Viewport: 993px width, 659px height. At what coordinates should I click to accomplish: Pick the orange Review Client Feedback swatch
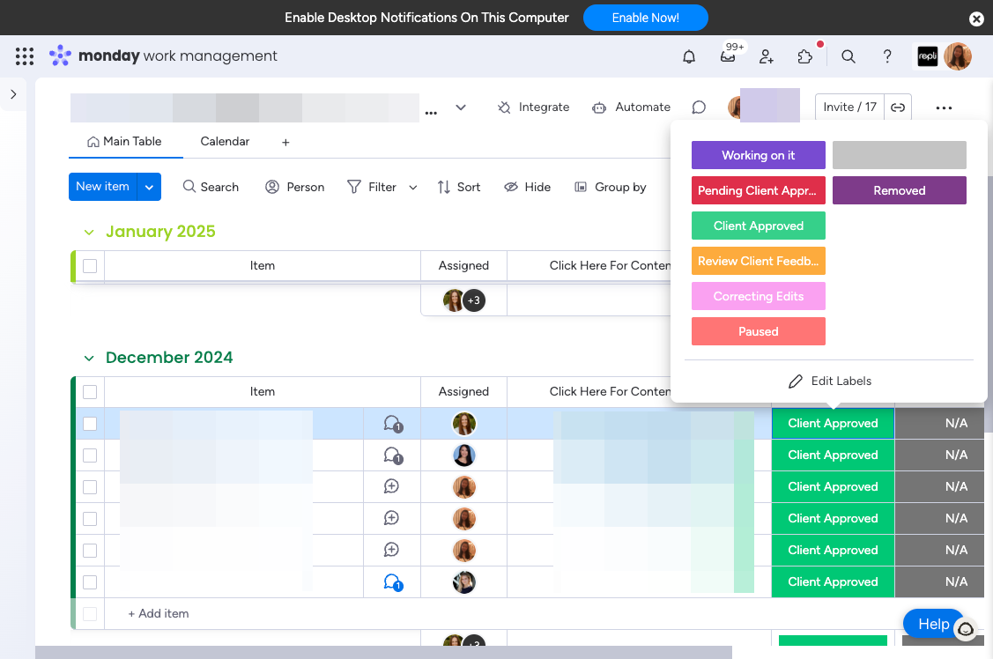click(x=758, y=261)
